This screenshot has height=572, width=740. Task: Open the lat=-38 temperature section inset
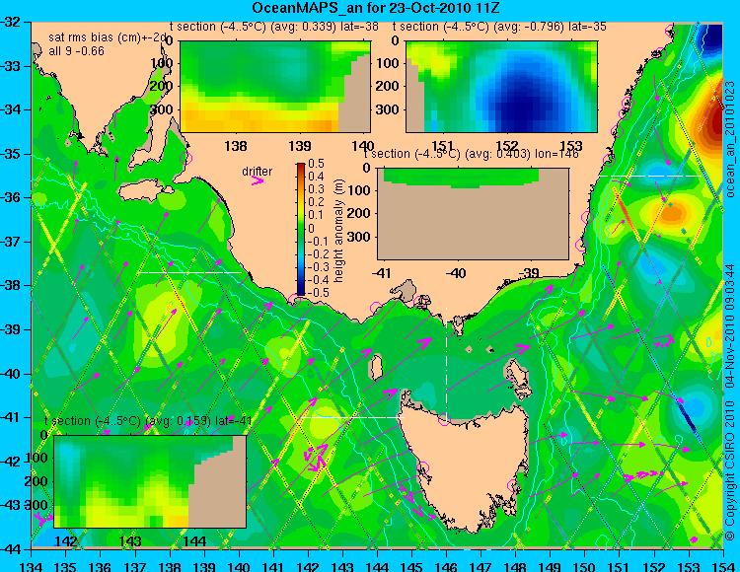pyautogui.click(x=275, y=87)
